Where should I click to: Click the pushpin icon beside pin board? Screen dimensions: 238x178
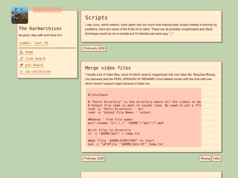click(x=21, y=65)
